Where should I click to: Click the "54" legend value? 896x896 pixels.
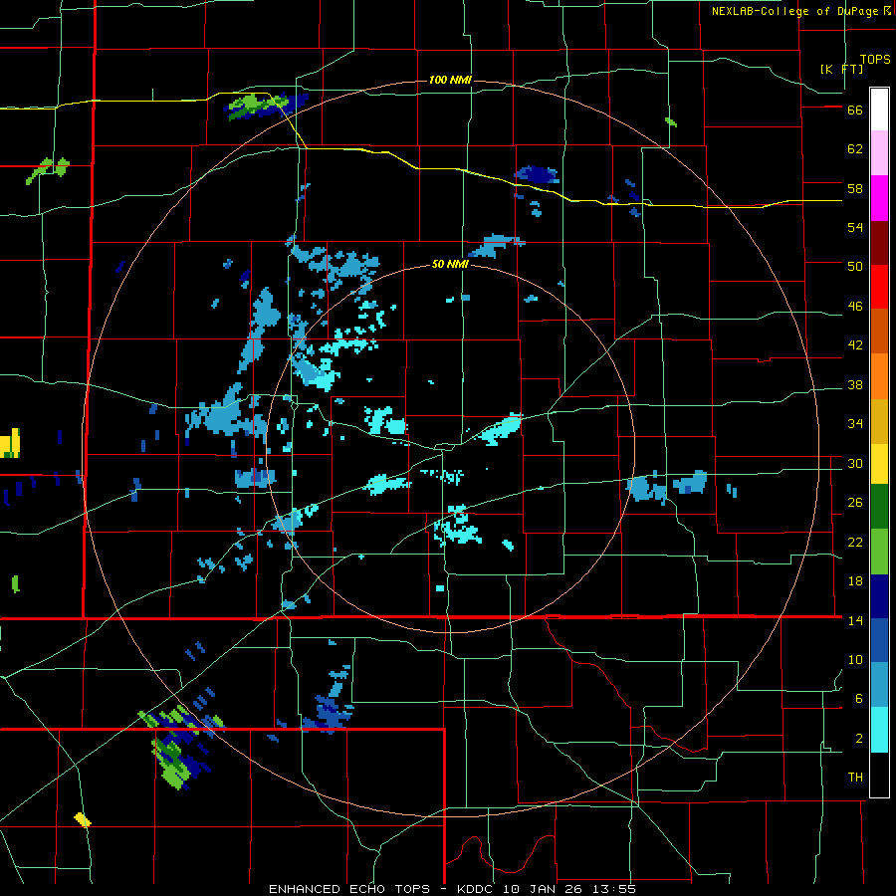(x=855, y=227)
